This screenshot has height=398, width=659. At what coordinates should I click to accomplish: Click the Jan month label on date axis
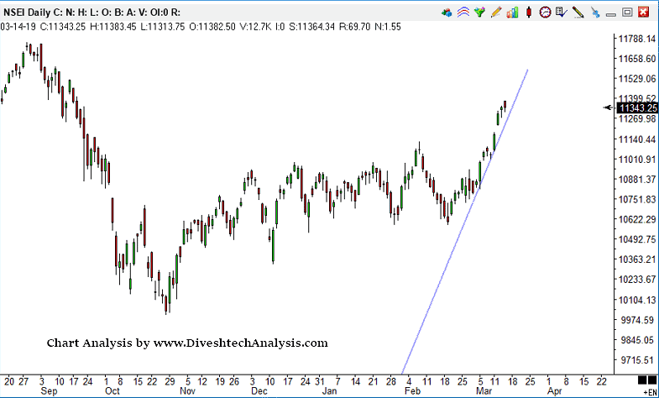coord(329,391)
